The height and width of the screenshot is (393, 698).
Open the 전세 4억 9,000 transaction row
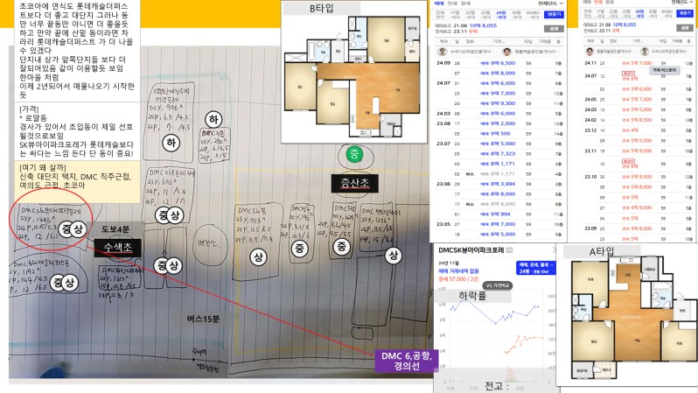coord(637,207)
